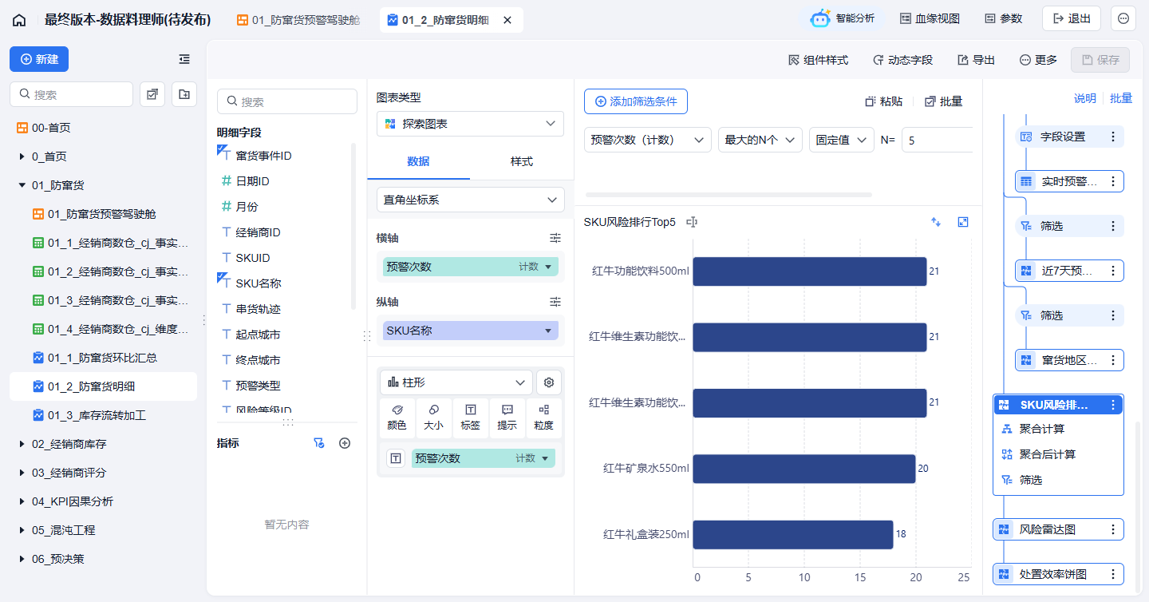Select the 聚合后计算 sub-step

1058,454
